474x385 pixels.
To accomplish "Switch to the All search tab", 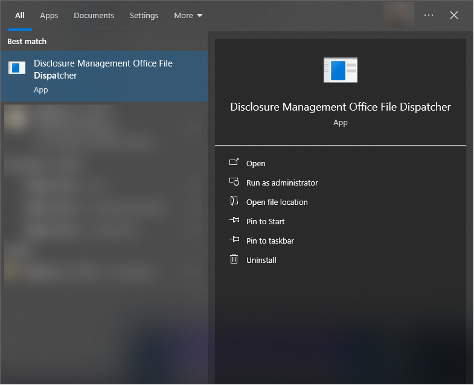I will (20, 16).
